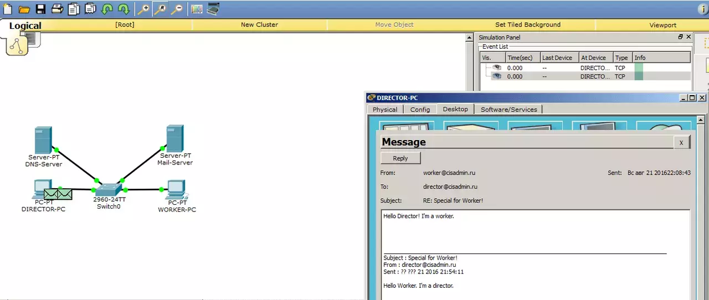Open the Physical tab of DIRECTOR-PC
This screenshot has width=709, height=300.
385,110
